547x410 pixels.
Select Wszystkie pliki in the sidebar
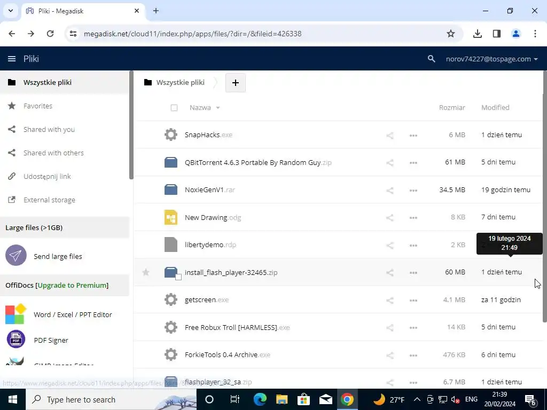click(65, 82)
